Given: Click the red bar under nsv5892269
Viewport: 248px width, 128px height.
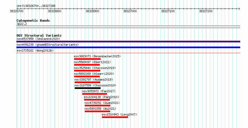Looking at the screenshot, I should pos(87,76).
